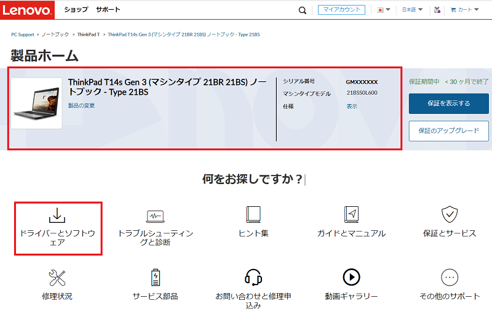
Task: Open お問い合わせと修理申込み headset icon
Action: [x=253, y=277]
